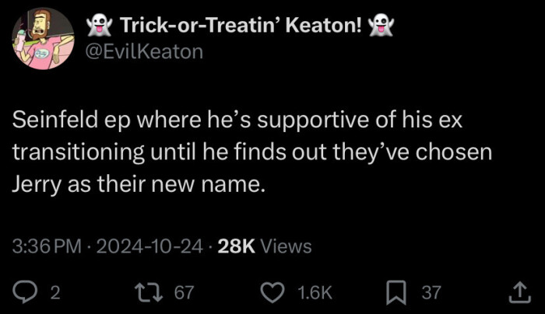Image resolution: width=545 pixels, height=314 pixels.
Task: View the 28K Views analytics
Action: [x=265, y=246]
